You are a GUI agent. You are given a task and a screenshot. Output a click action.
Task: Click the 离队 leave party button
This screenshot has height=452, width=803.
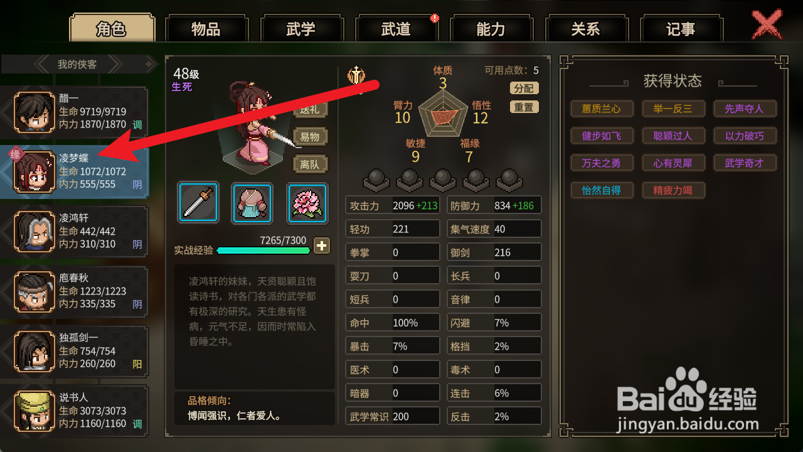[311, 164]
